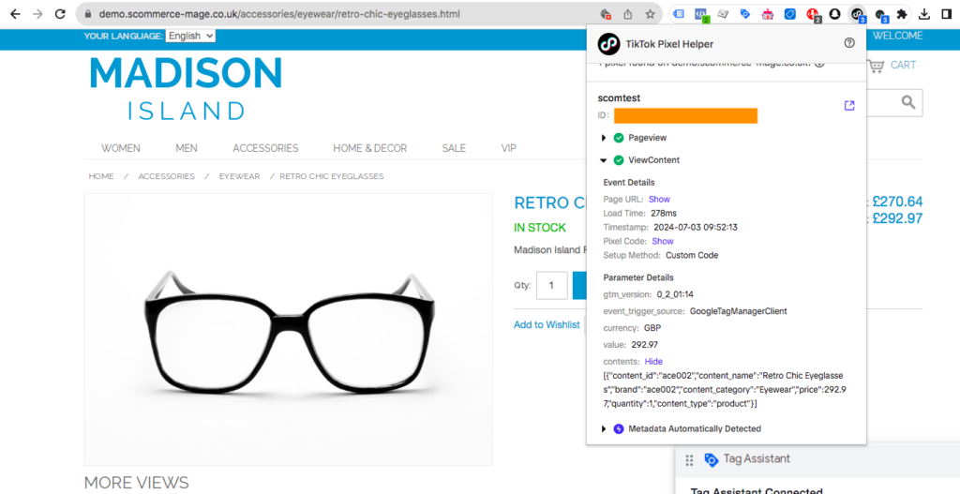
Task: Click the TikTok Pixel Helper help icon
Action: (x=849, y=43)
